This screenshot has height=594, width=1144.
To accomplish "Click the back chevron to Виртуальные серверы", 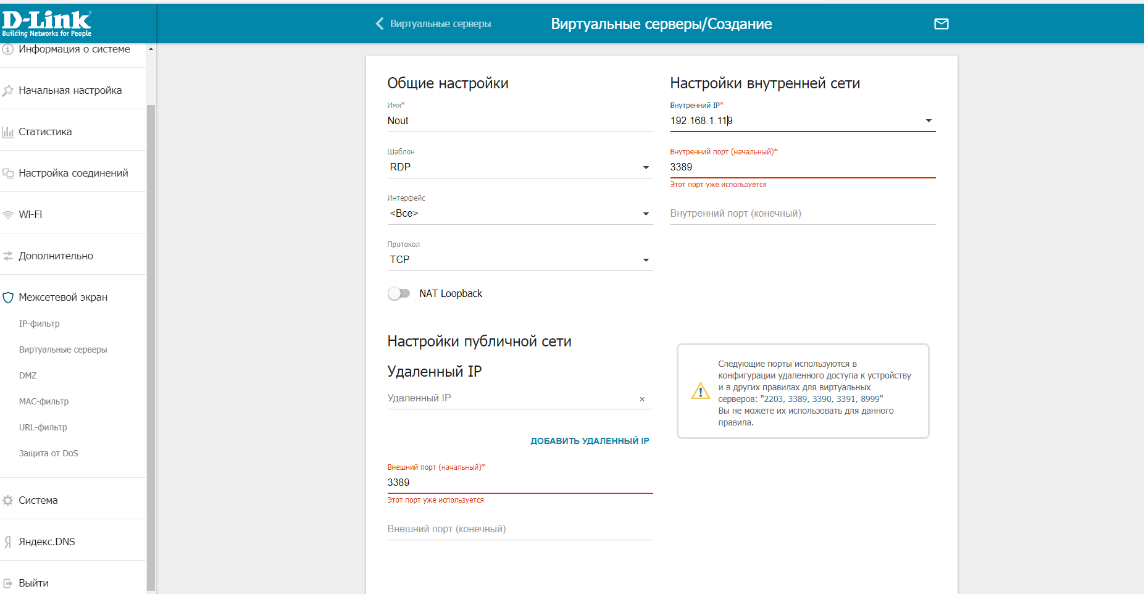I will [380, 23].
